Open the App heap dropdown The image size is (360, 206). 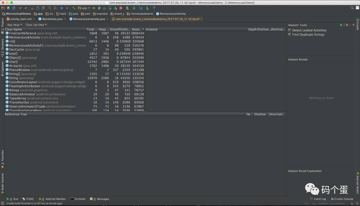tap(15, 25)
